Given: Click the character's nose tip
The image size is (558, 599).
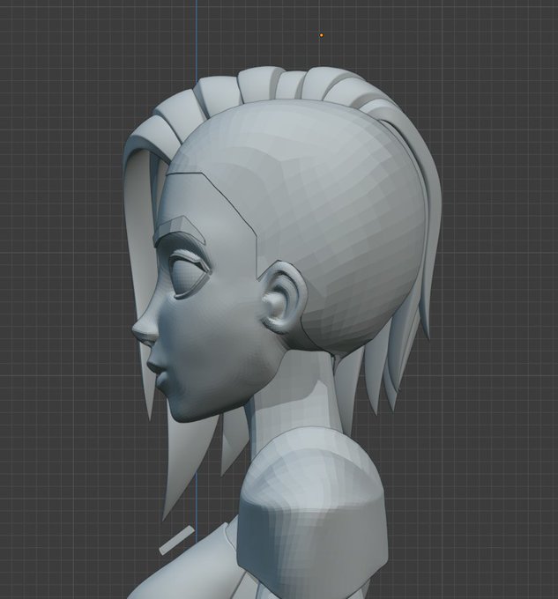Looking at the screenshot, I should (138, 329).
